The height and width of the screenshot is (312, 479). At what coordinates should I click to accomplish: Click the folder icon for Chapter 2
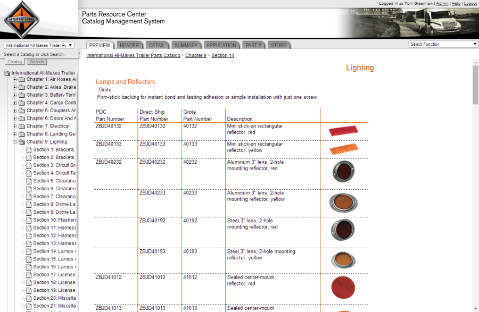[x=22, y=87]
